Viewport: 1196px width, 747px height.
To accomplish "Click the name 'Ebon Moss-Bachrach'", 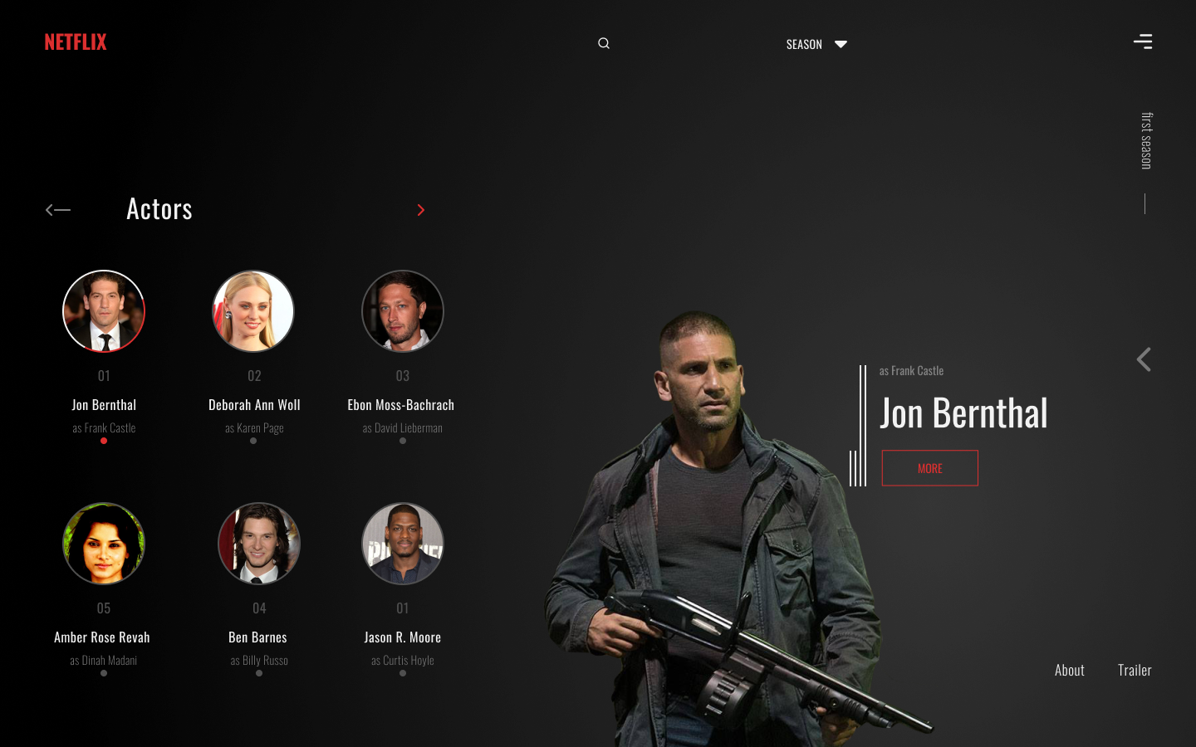I will (401, 405).
